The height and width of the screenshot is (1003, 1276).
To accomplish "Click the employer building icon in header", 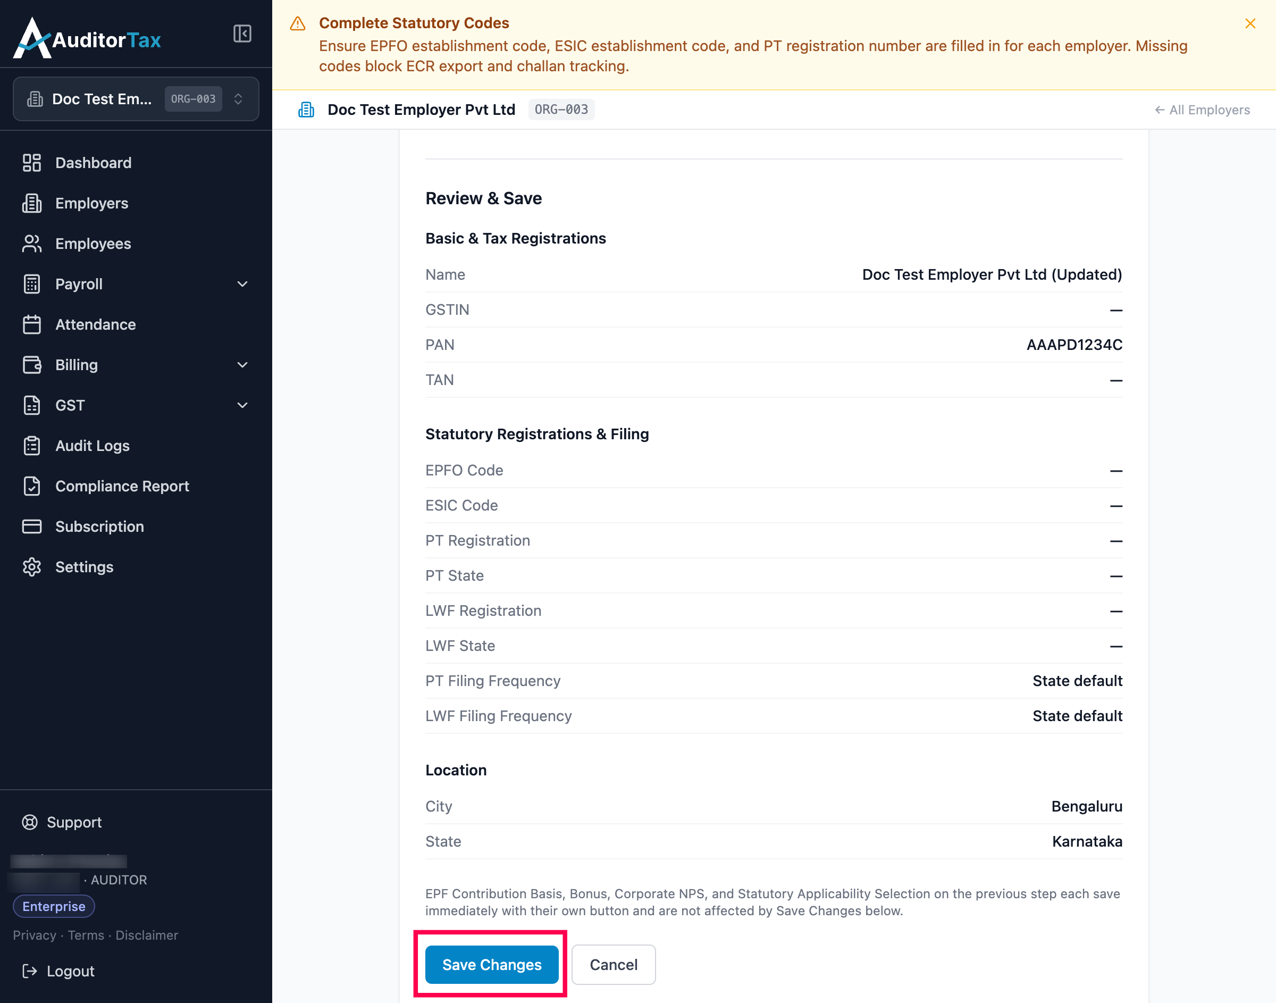I will [306, 110].
